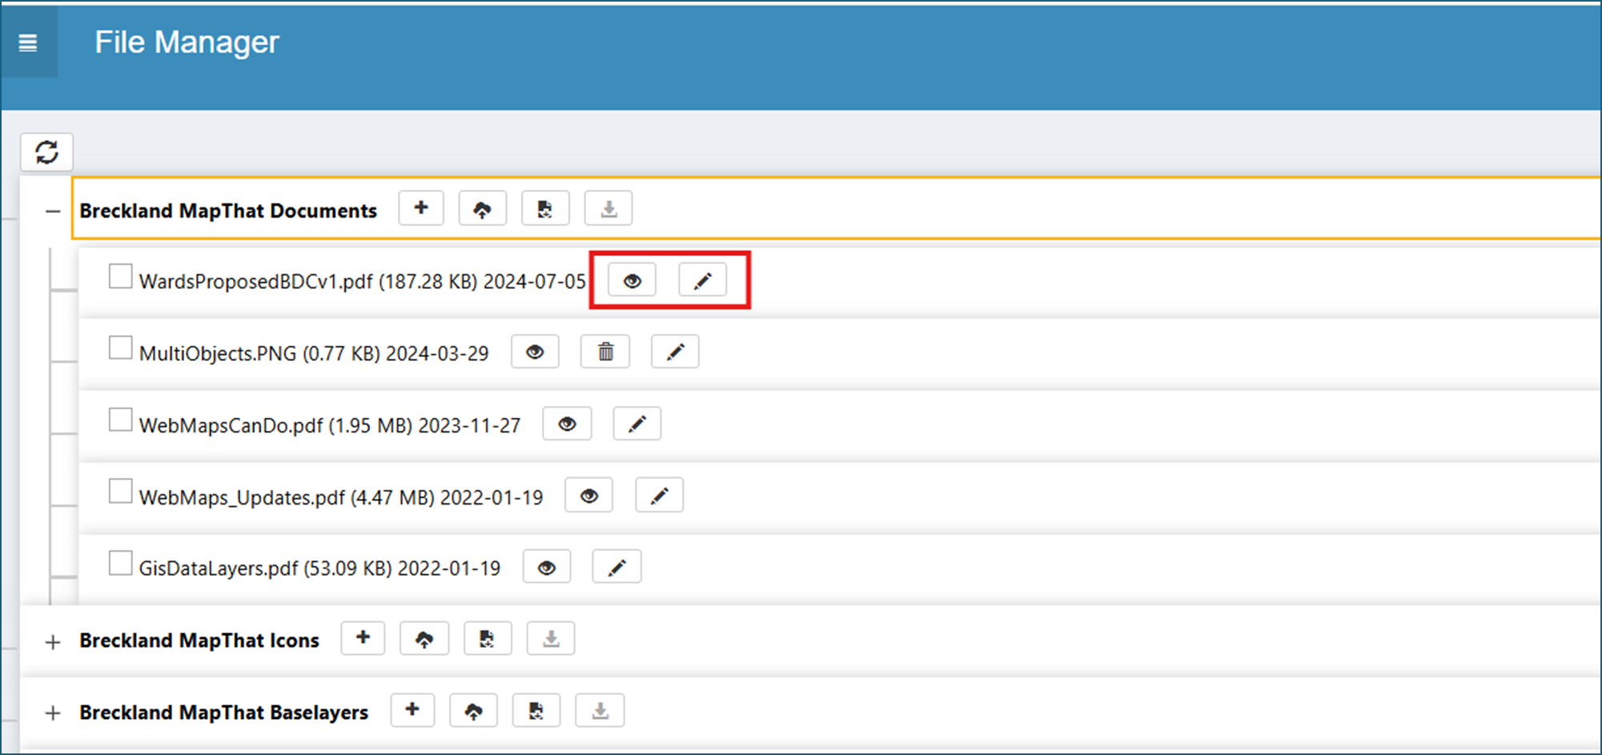The image size is (1602, 755).
Task: Click the file-arrow icon beside Breckland MapThat Documents
Action: [545, 209]
